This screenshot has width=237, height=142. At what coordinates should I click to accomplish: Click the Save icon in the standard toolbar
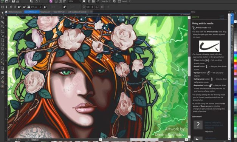tap(13, 1)
